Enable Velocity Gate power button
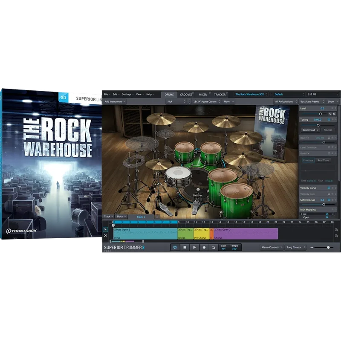 tap(329, 194)
